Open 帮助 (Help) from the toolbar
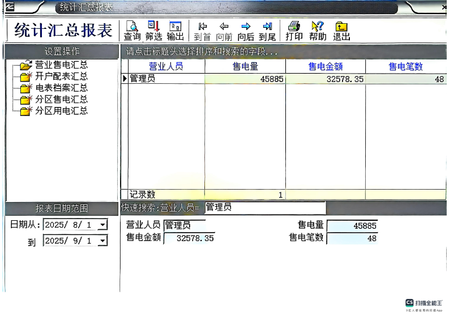The width and height of the screenshot is (449, 317). 318,30
